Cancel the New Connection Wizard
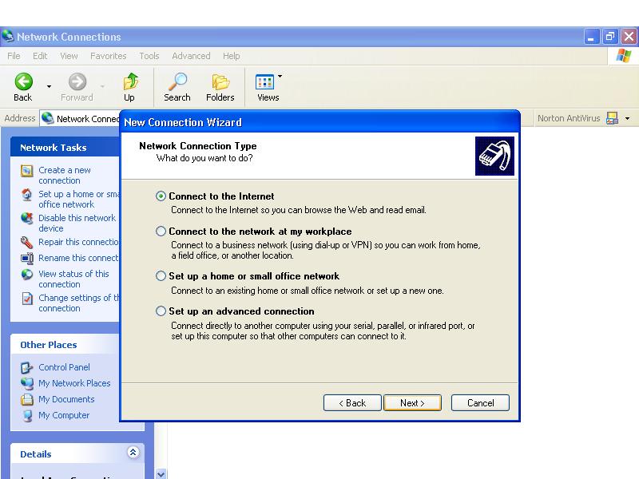 point(480,403)
